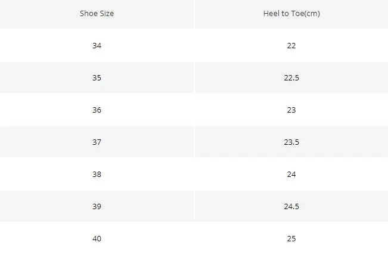This screenshot has height=255, width=388.
Task: Select shoe size 38 cell
Action: tap(97, 174)
